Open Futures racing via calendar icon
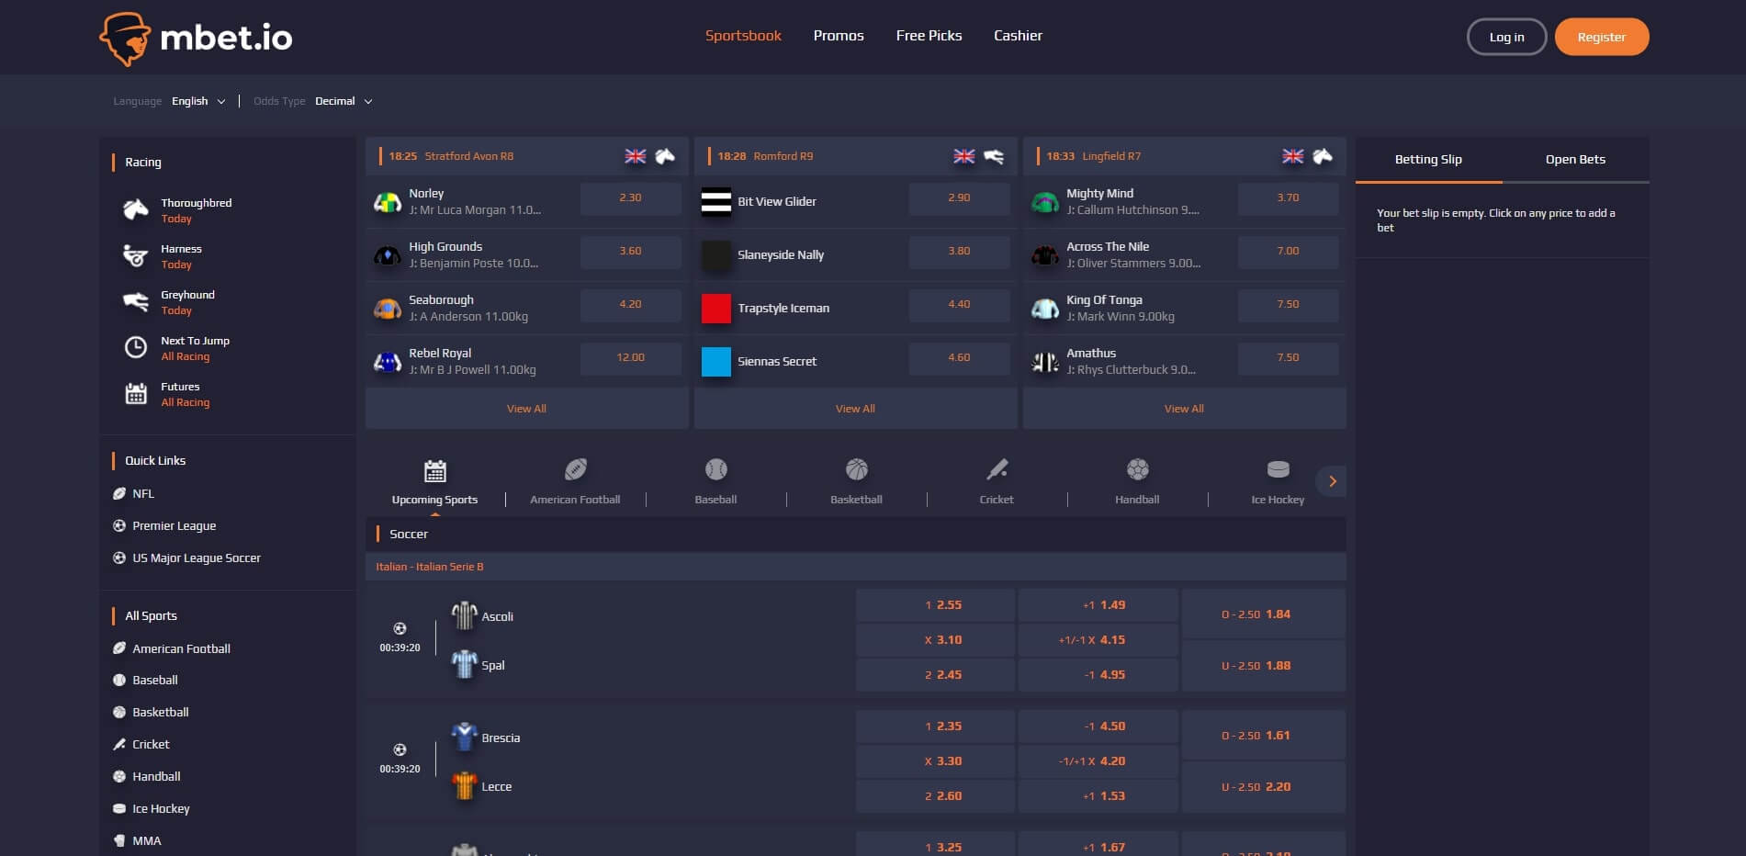The height and width of the screenshot is (856, 1746). coord(136,394)
